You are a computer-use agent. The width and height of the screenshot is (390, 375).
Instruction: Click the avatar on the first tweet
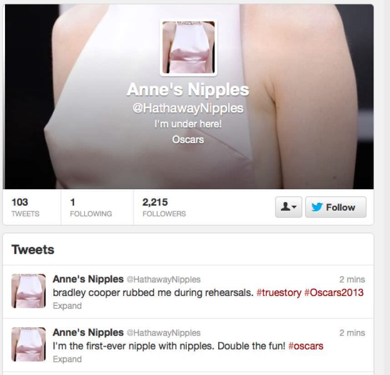(x=29, y=291)
